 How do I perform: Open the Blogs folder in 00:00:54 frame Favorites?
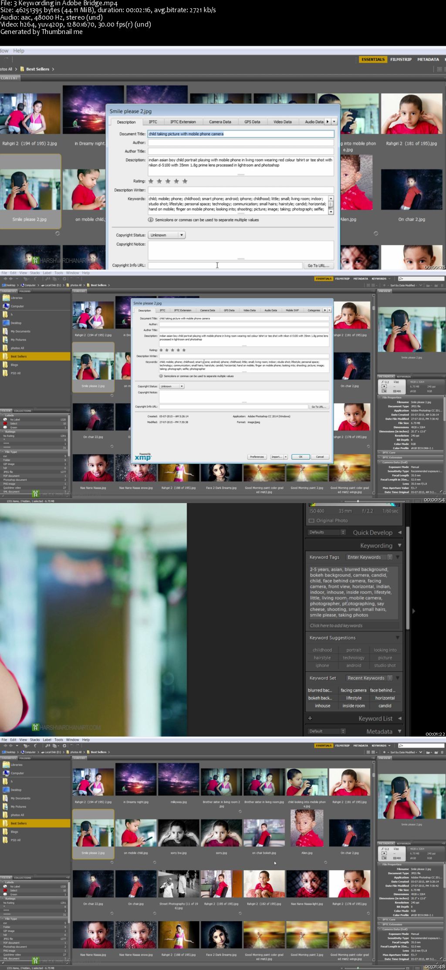[14, 365]
